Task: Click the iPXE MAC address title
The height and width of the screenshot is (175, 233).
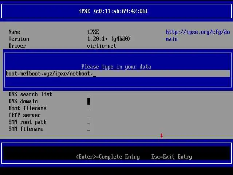Action: point(113,11)
